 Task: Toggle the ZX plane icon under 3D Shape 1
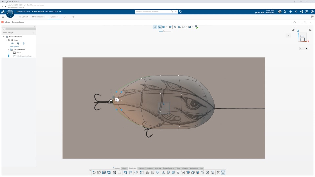coord(24,43)
